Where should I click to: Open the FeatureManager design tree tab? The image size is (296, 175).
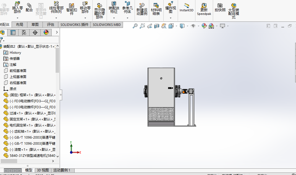pyautogui.click(x=2, y=32)
